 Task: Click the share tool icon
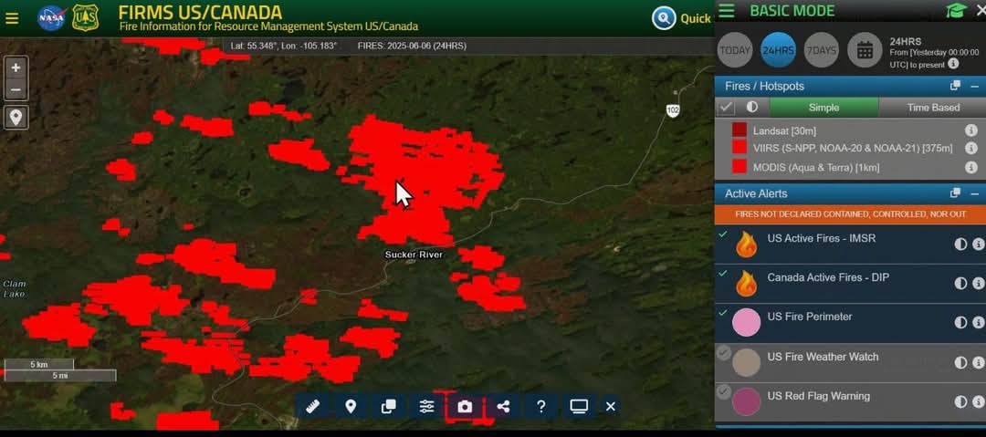tap(503, 406)
